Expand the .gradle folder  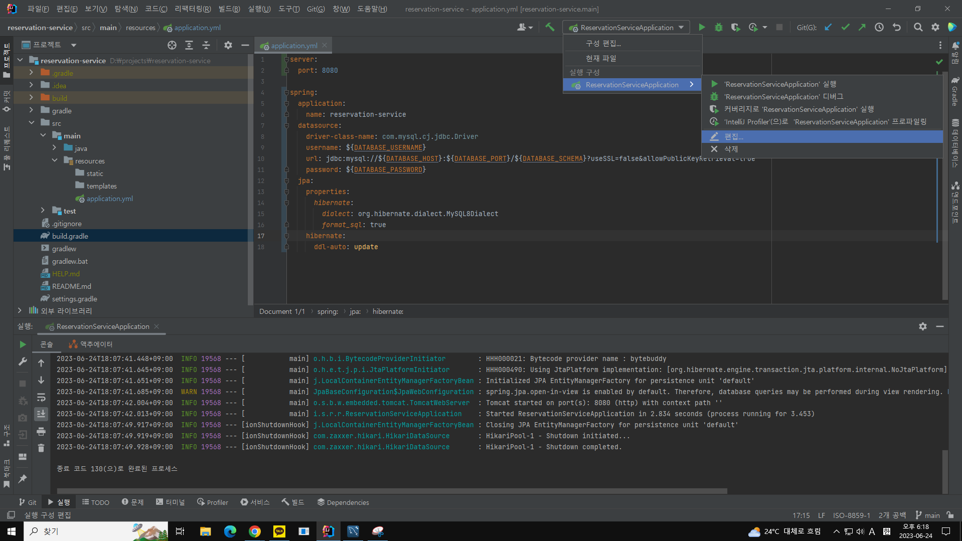(x=31, y=73)
